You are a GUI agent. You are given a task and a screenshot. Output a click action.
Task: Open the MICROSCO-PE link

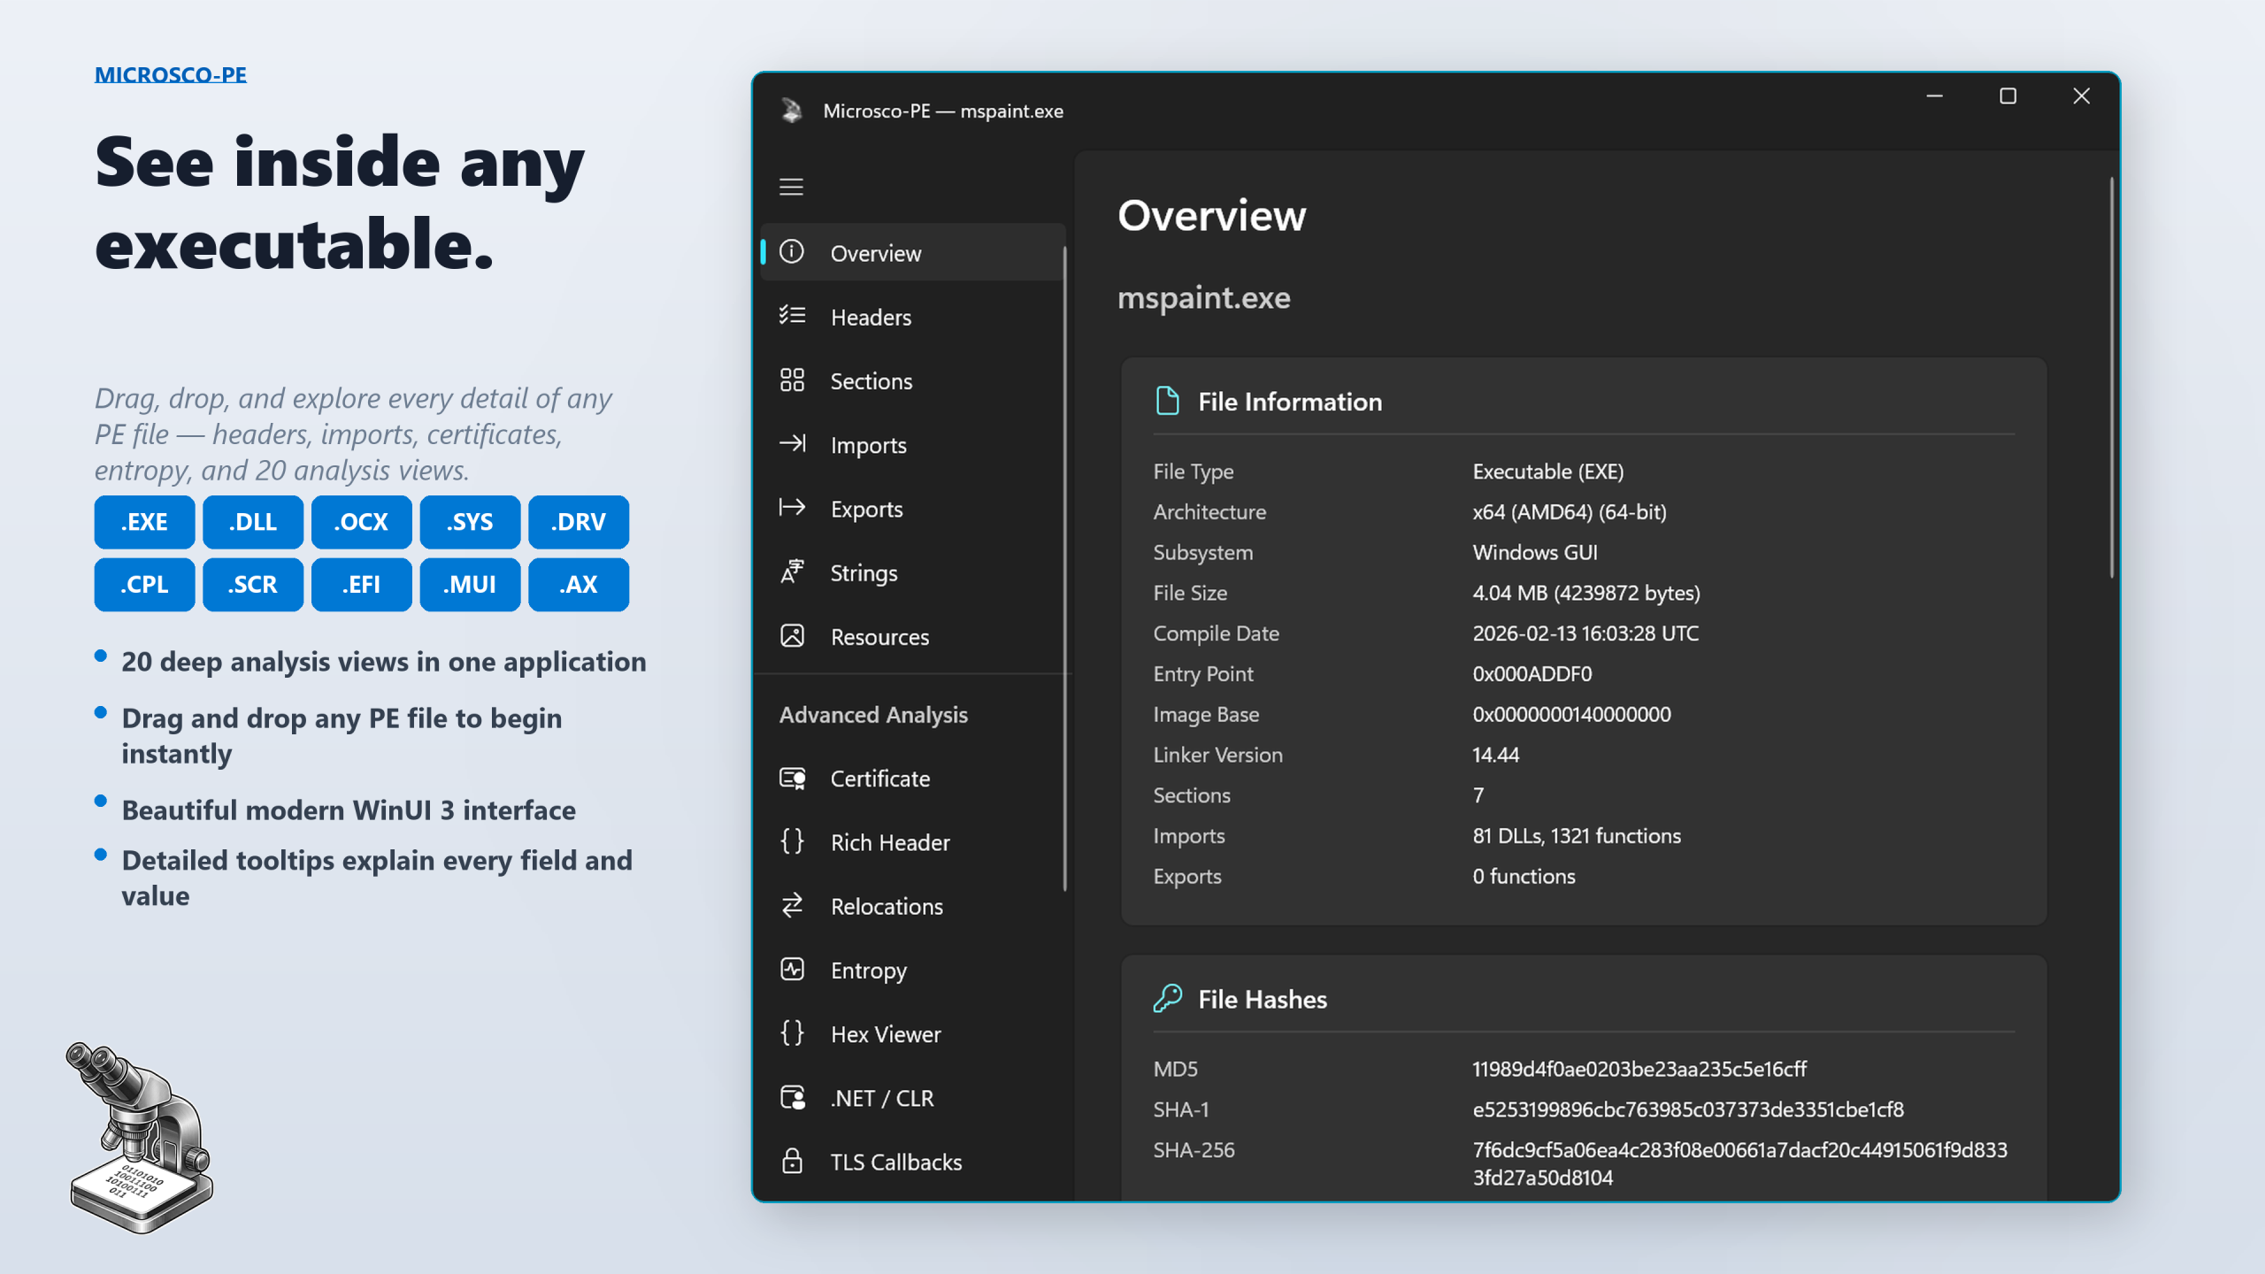pyautogui.click(x=170, y=74)
